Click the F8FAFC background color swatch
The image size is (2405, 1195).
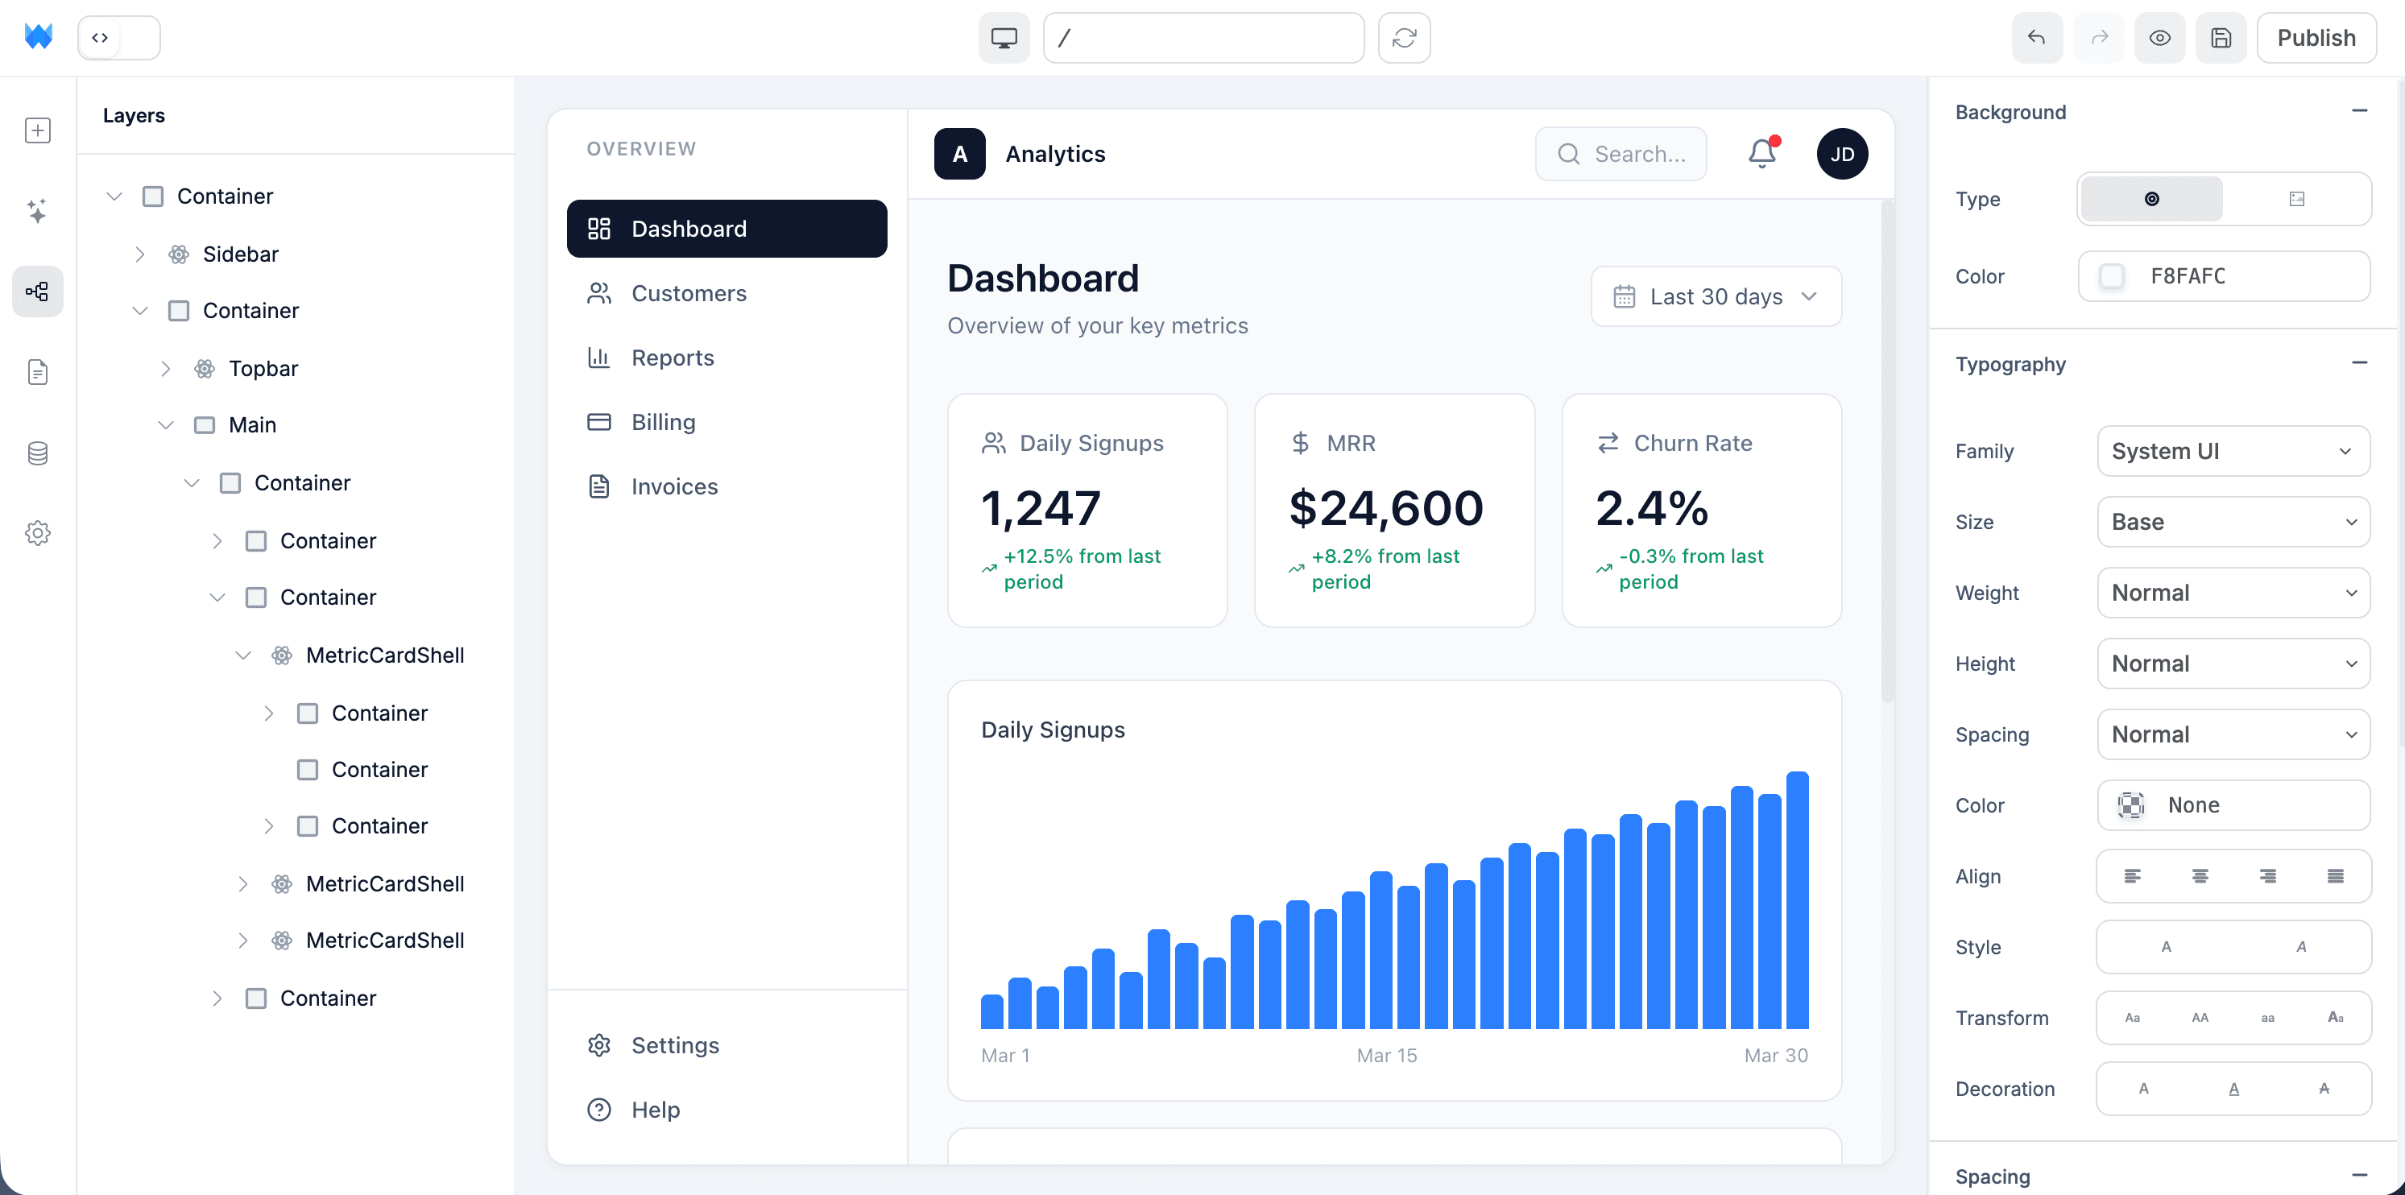click(x=2112, y=275)
